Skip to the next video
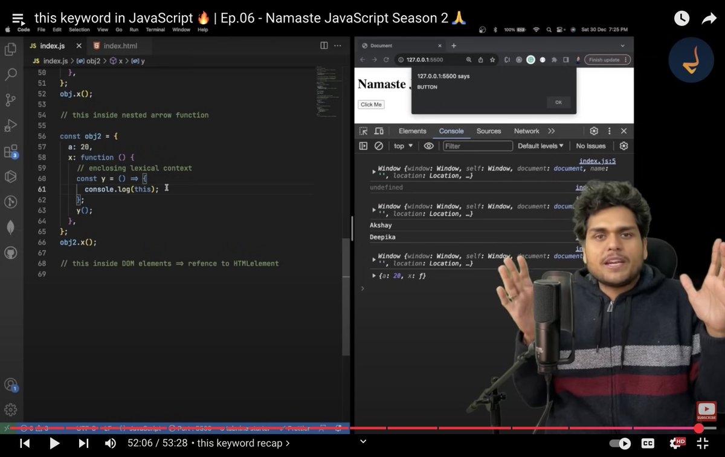Image resolution: width=725 pixels, height=457 pixels. coord(83,443)
